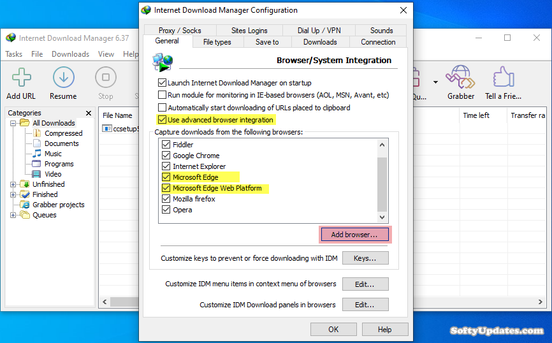Viewport: 552px width, 343px height.
Task: Open the Downloads menu in main window
Action: point(70,54)
